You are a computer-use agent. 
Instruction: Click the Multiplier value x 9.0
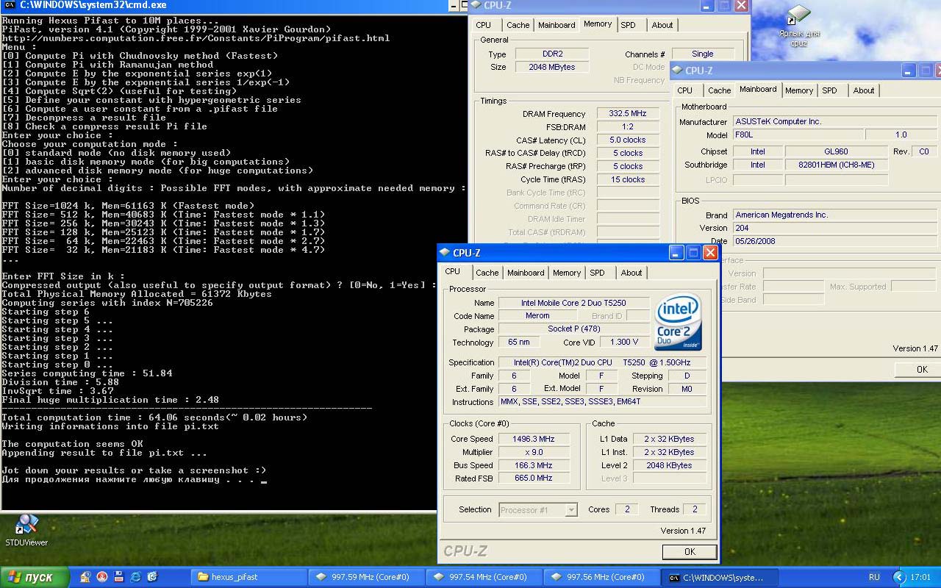[x=533, y=452]
